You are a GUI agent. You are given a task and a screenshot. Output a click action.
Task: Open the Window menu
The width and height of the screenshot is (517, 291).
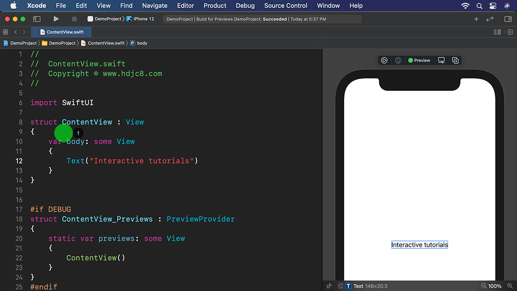coord(328,5)
